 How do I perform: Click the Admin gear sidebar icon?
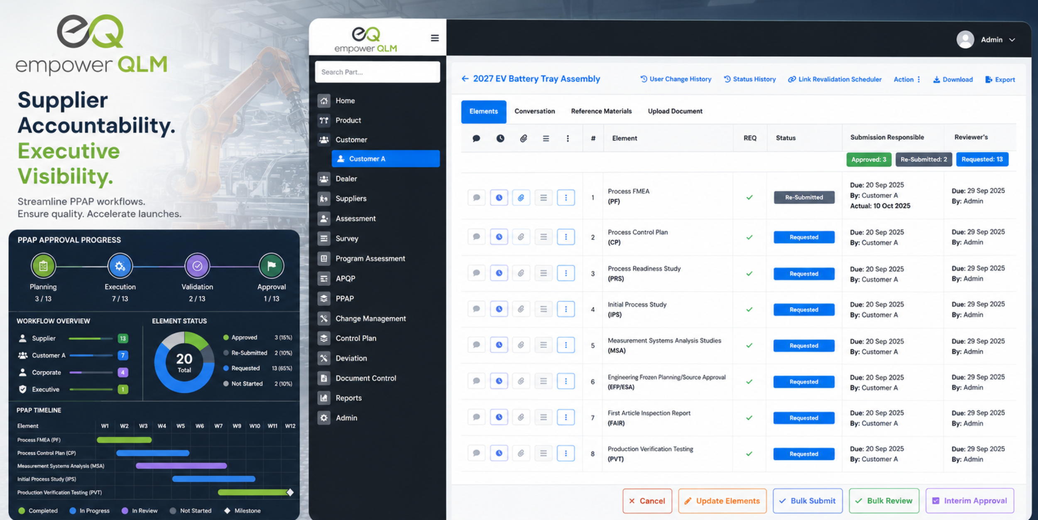[324, 418]
